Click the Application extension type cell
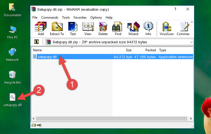Image resolution: width=211 pixels, height=134 pixels. 176,57
